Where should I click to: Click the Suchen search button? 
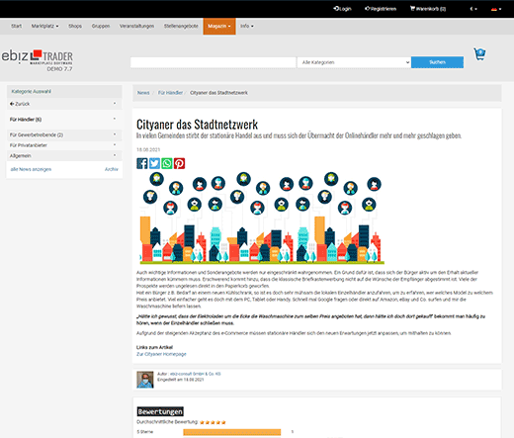coord(437,62)
